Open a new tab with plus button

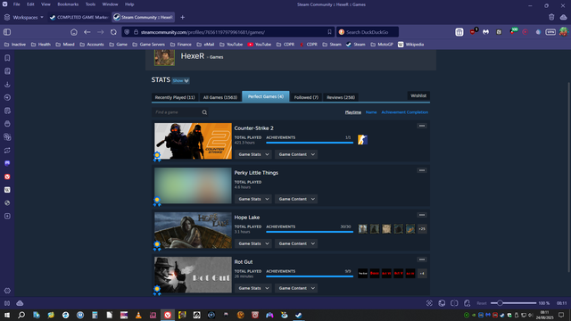[182, 17]
